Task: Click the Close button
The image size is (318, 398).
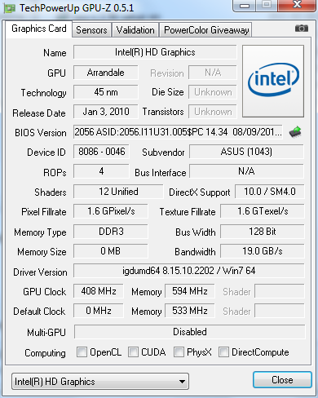Action: 282,379
